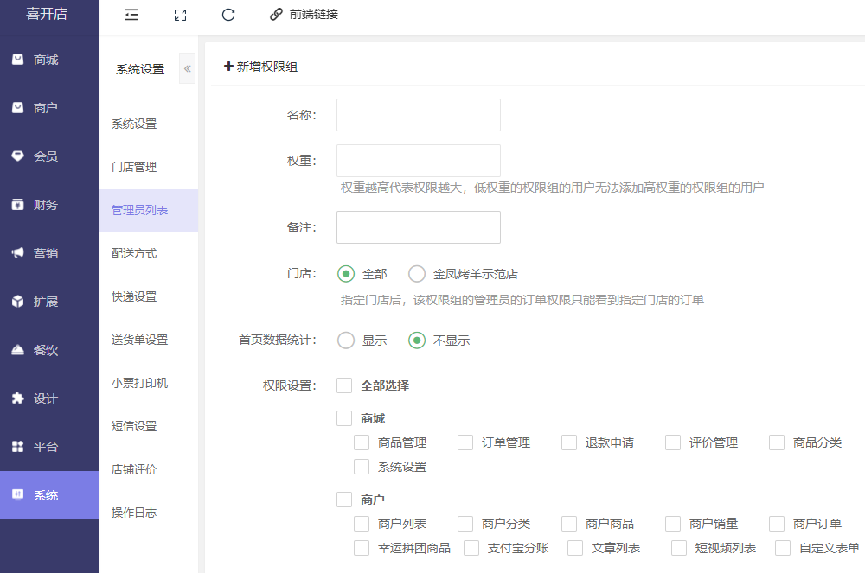The image size is (865, 573).
Task: Open the 设计 puzzle section
Action: (x=48, y=398)
